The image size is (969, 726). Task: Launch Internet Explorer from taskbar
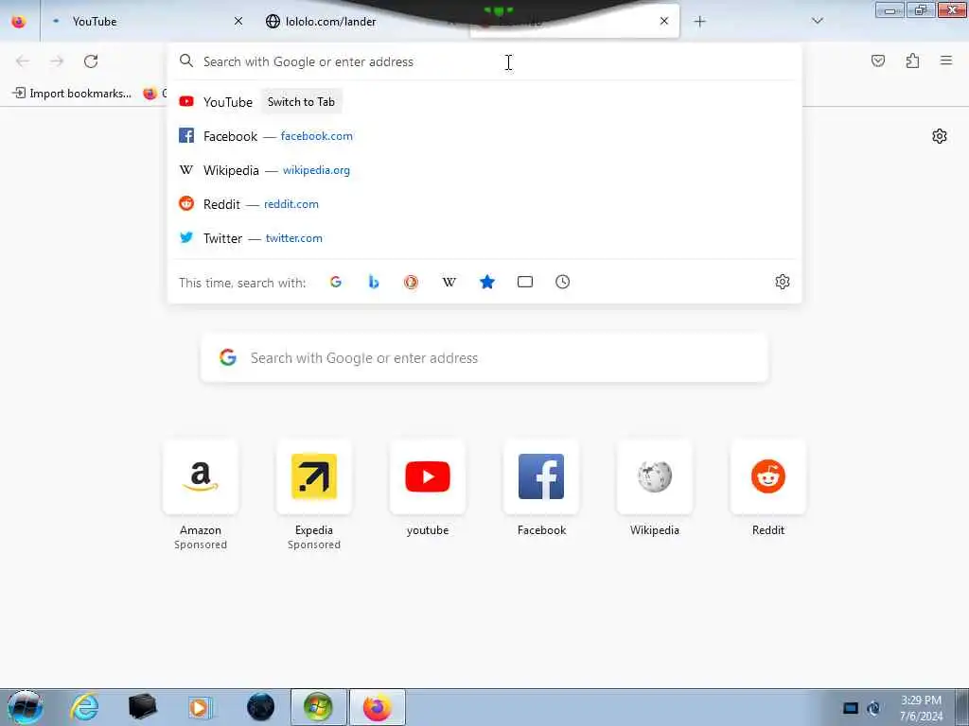(x=84, y=707)
